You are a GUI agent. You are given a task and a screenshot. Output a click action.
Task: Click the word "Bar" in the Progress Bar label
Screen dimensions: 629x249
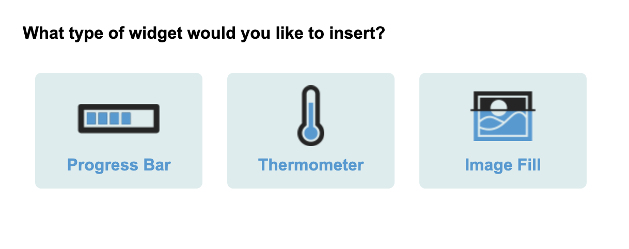[157, 165]
